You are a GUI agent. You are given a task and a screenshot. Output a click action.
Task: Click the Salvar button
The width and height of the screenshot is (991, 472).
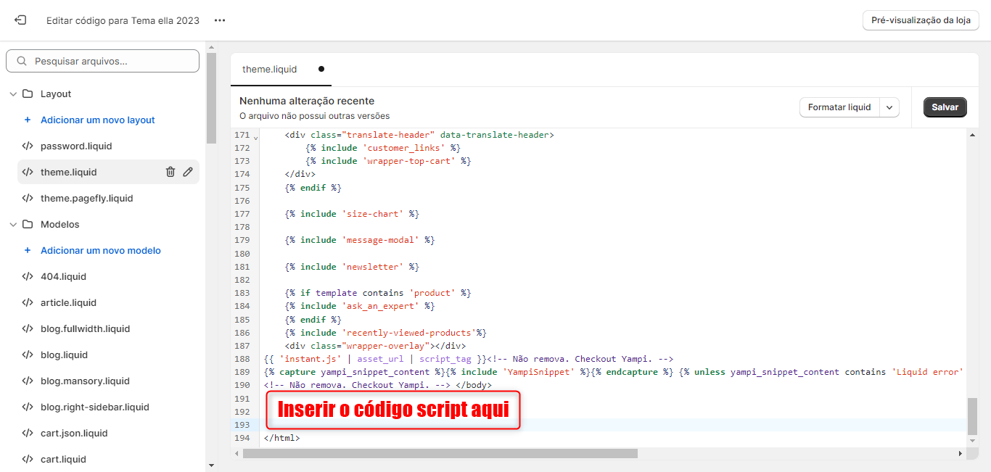(945, 107)
